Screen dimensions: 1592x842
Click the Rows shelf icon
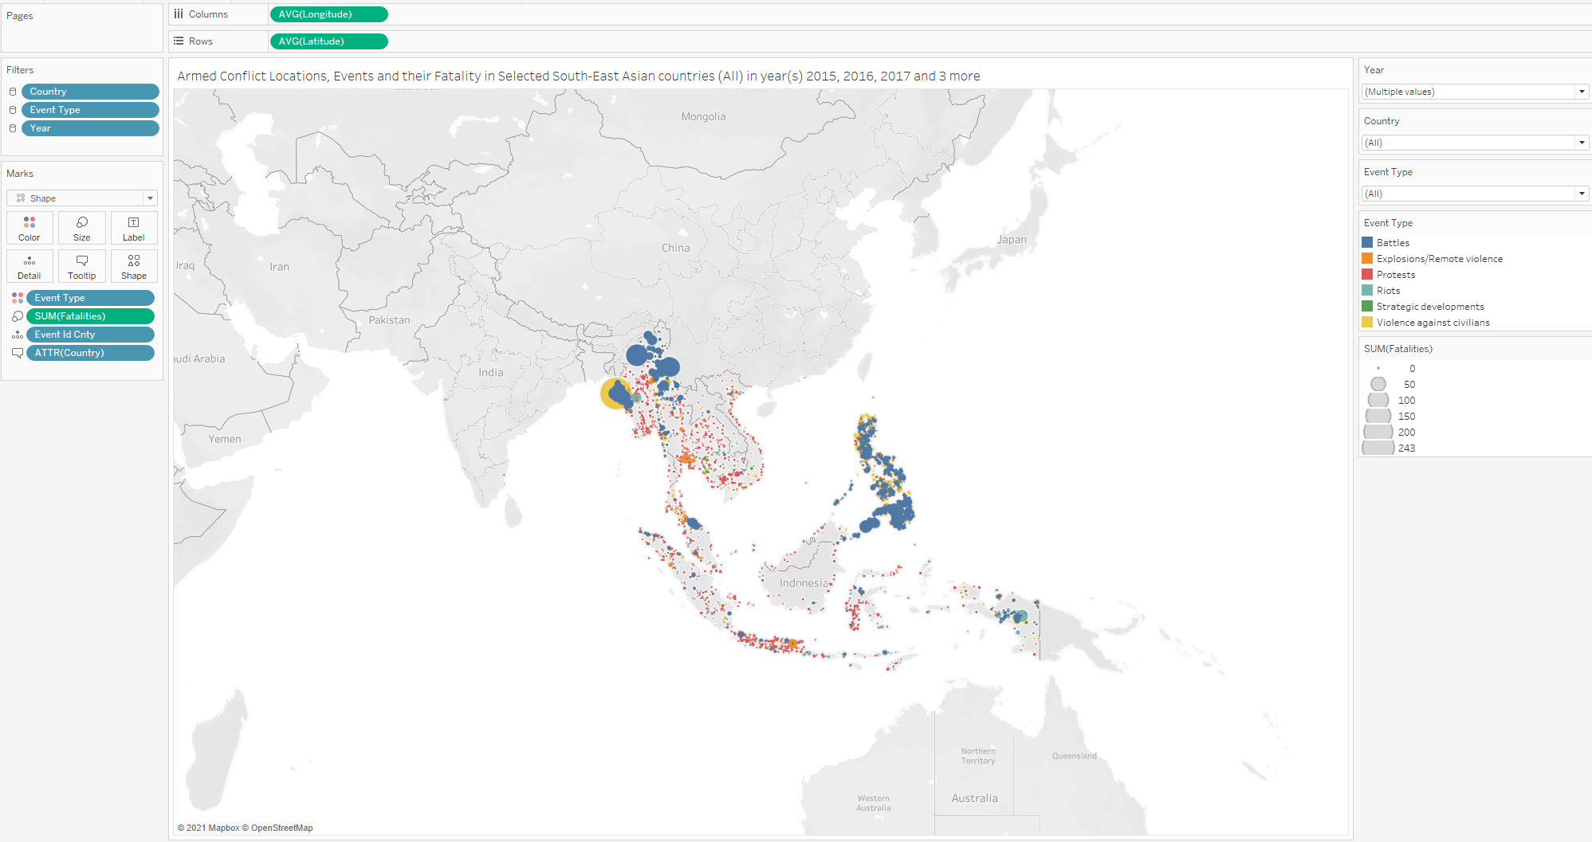[179, 41]
